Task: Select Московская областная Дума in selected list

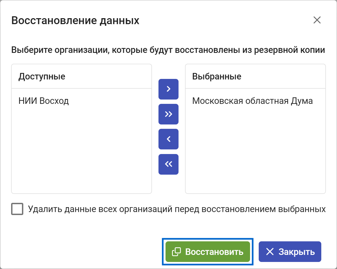Action: tap(252, 101)
